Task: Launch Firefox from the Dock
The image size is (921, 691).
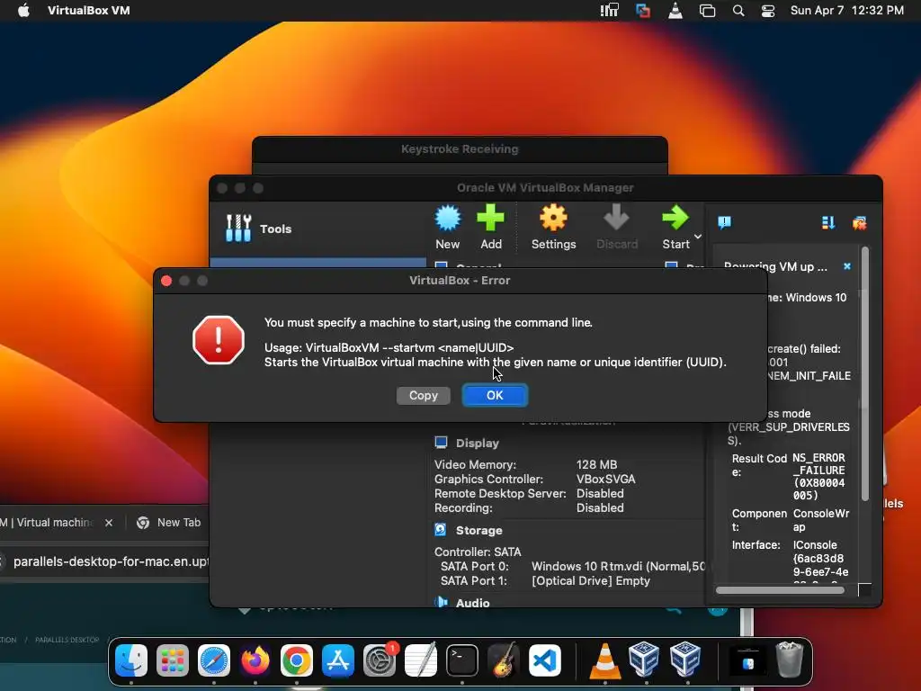Action: 255,660
